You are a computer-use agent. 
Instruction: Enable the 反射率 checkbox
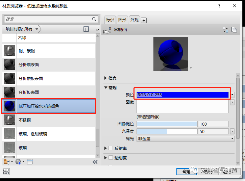coord(111,148)
